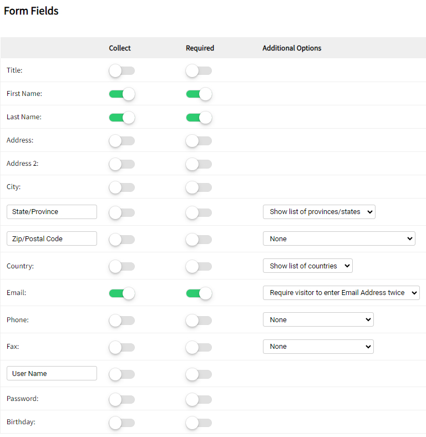Viewport: 426px width, 437px height.
Task: Enable Collect for State/Province row
Action: (x=122, y=212)
